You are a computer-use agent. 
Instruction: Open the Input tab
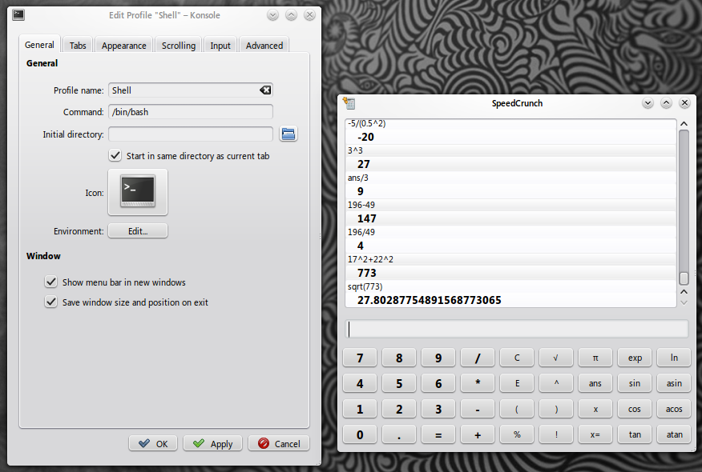tap(220, 45)
